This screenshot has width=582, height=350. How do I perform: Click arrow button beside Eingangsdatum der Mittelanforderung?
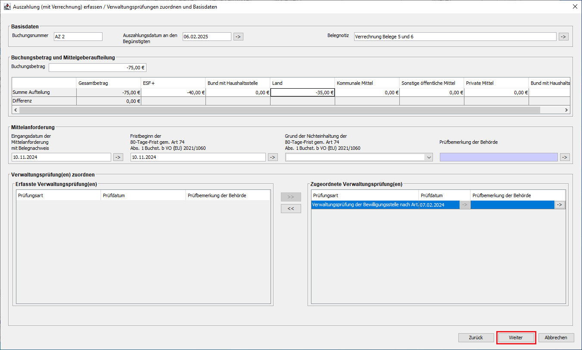pos(118,157)
